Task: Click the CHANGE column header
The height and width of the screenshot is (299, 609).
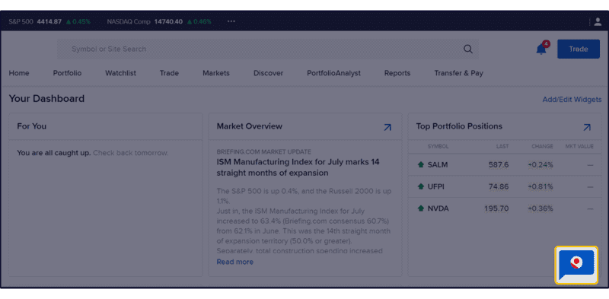Action: point(542,146)
